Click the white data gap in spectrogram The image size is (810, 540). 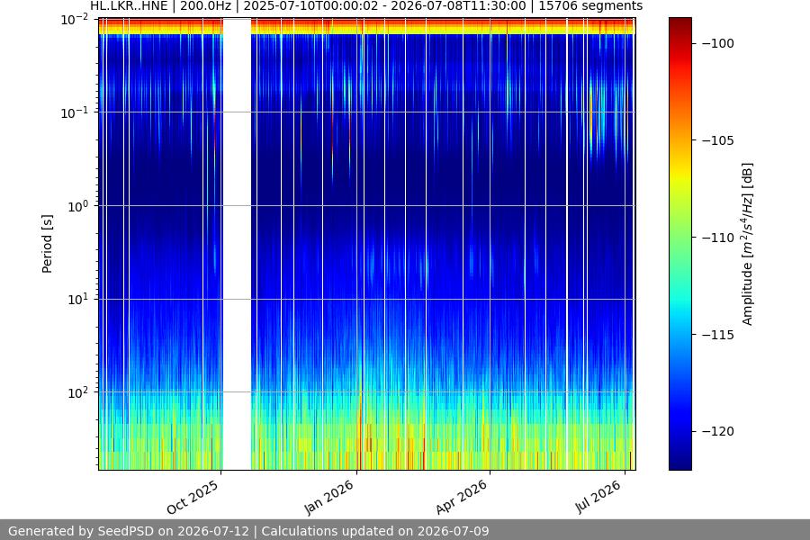click(x=237, y=244)
